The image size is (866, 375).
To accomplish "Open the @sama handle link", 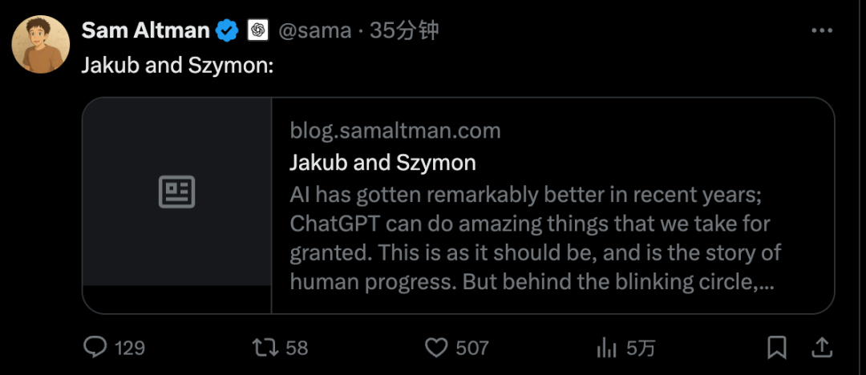I will tap(314, 31).
